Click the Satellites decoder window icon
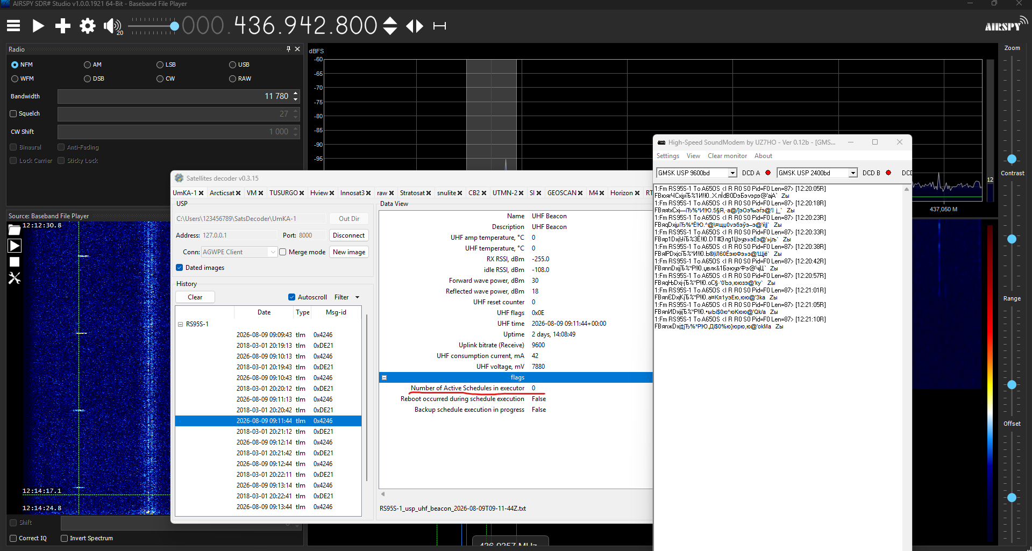The image size is (1032, 551). [x=179, y=178]
